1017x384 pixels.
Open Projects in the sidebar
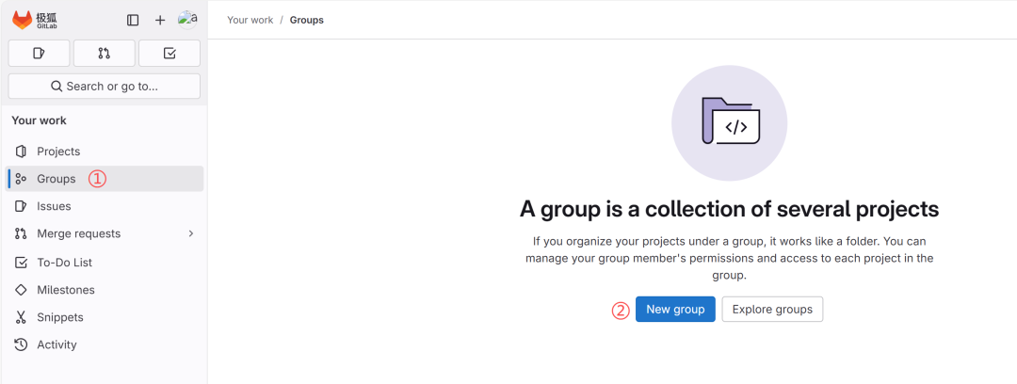point(58,152)
